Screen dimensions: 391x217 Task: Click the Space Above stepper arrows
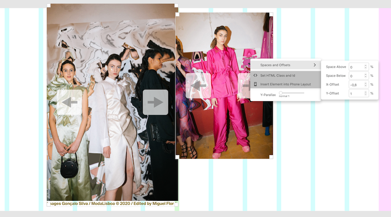(365, 67)
